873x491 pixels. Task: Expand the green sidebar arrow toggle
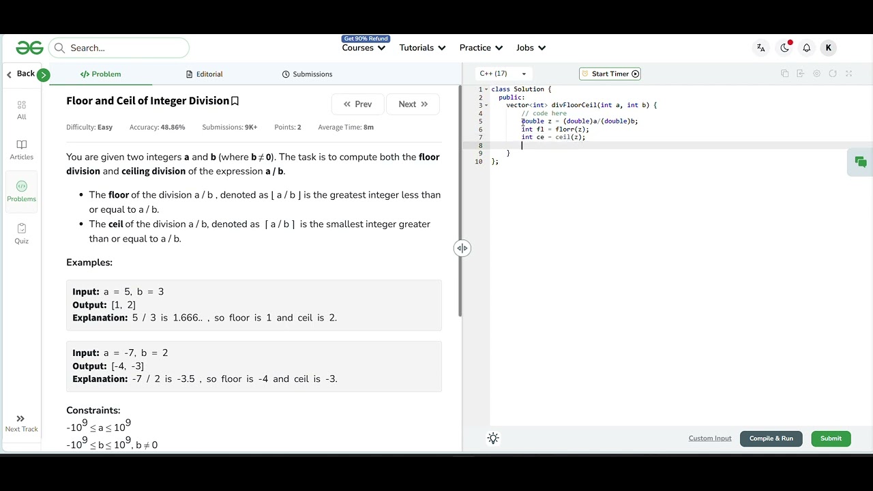(43, 75)
